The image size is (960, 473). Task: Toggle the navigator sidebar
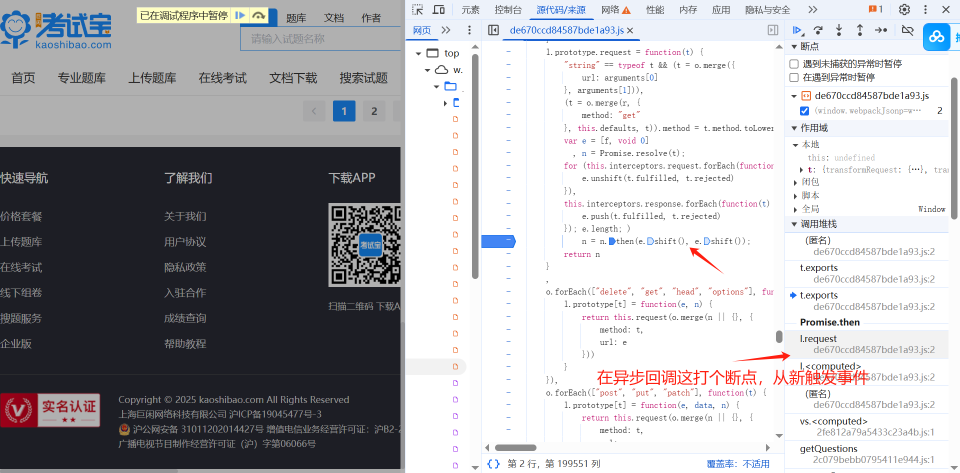(493, 30)
